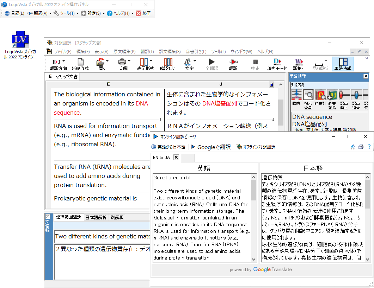374x288 pixels.
Task: Open the ツール(T) dropdown in operation panel
Action: pyautogui.click(x=78, y=14)
